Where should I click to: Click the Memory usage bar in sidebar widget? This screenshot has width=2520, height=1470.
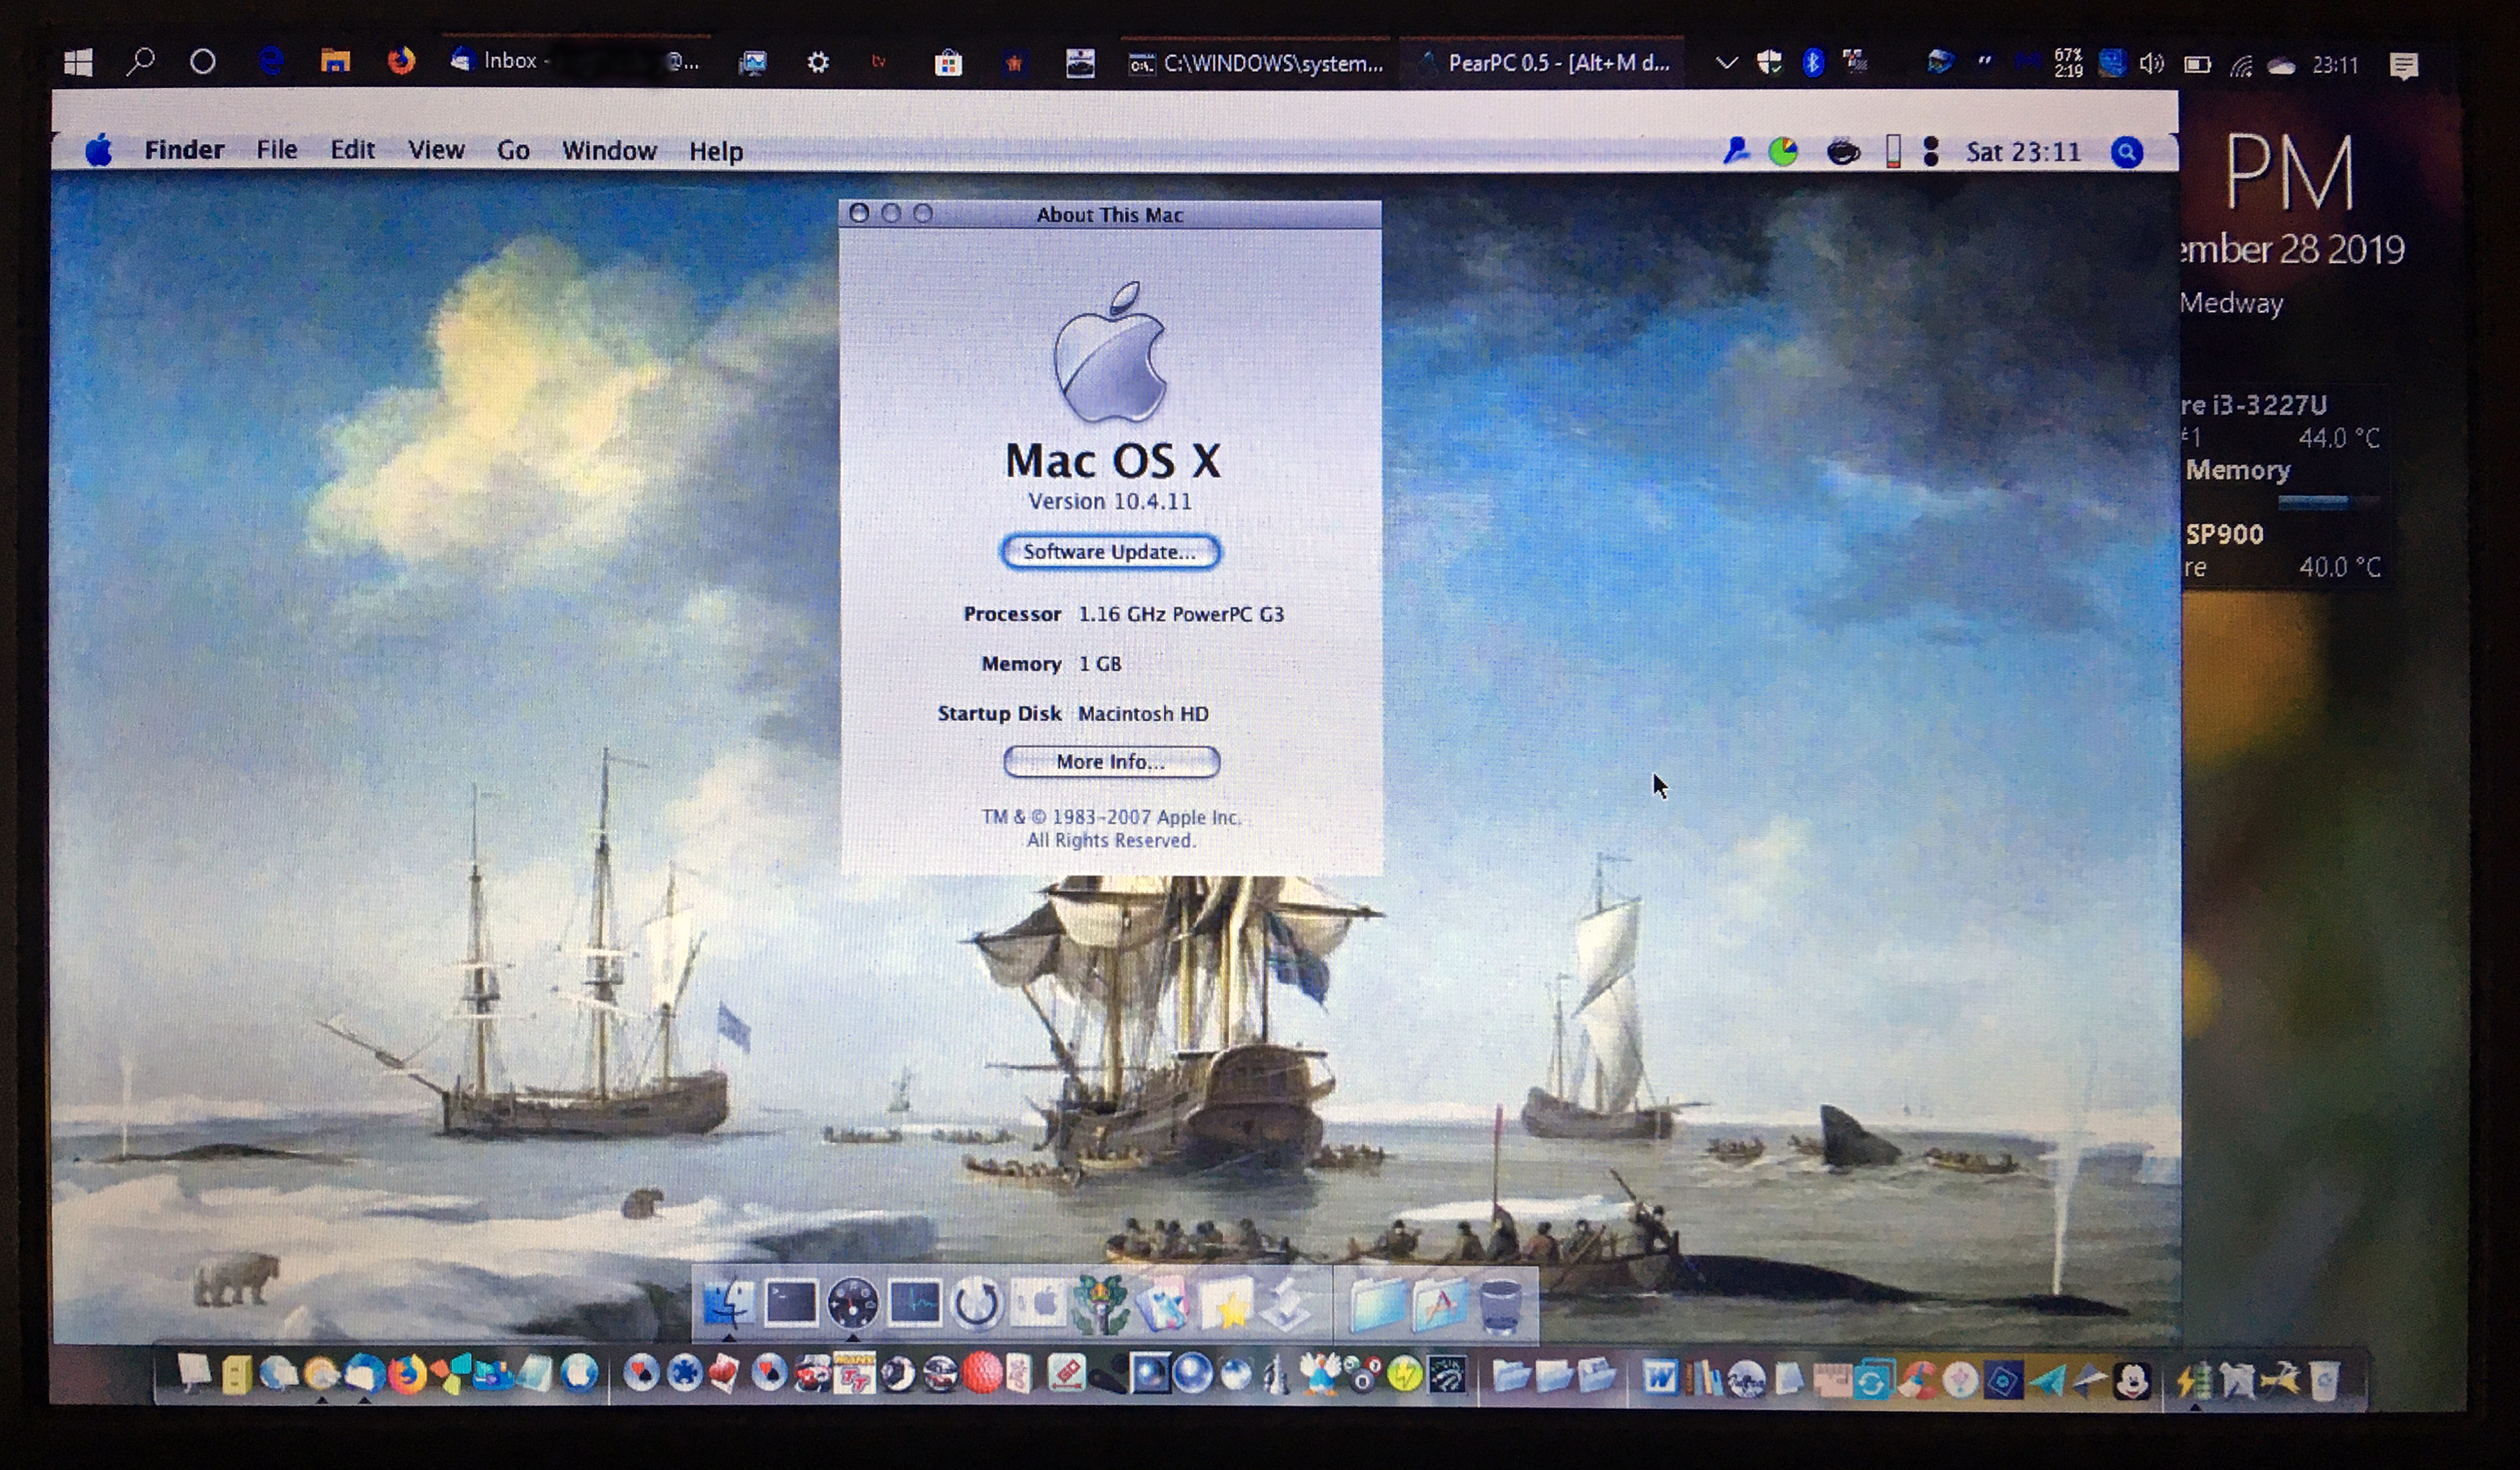click(2328, 502)
